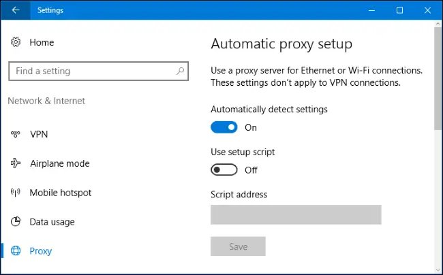Viewport: 443px width, 275px height.
Task: Click the Home link
Action: click(42, 42)
